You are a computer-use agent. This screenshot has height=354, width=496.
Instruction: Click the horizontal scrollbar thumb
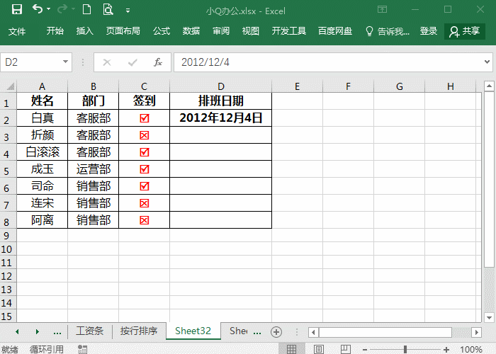tap(385, 332)
